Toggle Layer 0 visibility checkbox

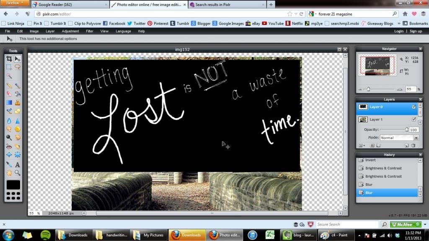[x=413, y=107]
